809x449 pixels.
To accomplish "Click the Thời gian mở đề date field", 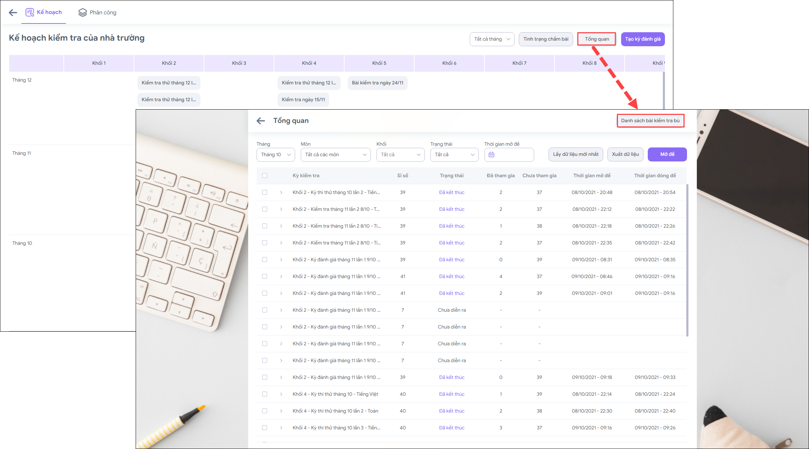I will pos(513,154).
